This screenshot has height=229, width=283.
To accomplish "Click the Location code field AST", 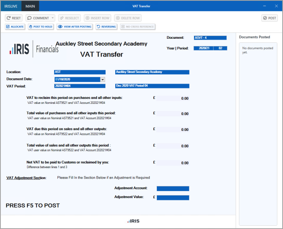I will coord(79,72).
